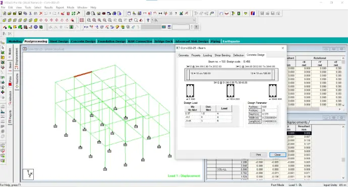348x187 pixels.
Task: Open the Shear Bending tab in Beam dialog
Action: tap(222, 55)
